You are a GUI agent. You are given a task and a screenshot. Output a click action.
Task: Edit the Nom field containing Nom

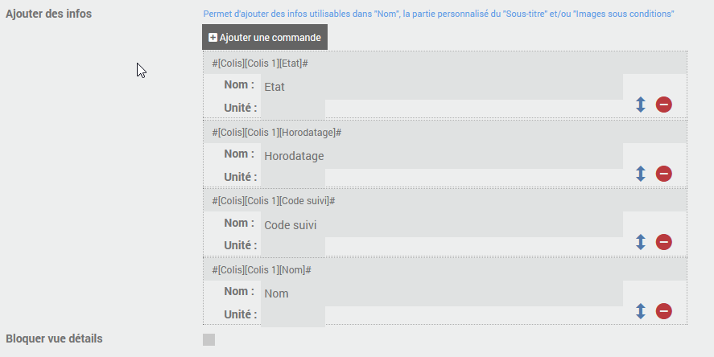pos(441,293)
